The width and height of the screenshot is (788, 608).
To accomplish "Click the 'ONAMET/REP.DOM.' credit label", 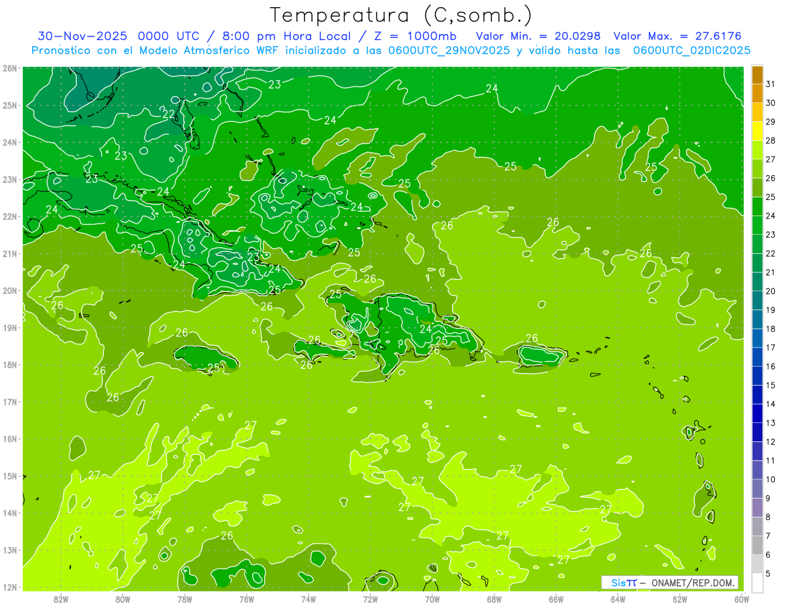I will point(694,582).
